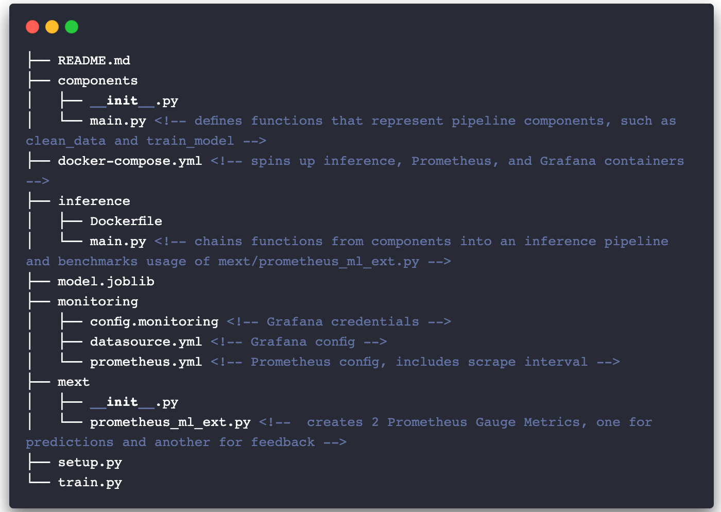Viewport: 721px width, 512px height.
Task: Select the inference folder entry
Action: (94, 201)
